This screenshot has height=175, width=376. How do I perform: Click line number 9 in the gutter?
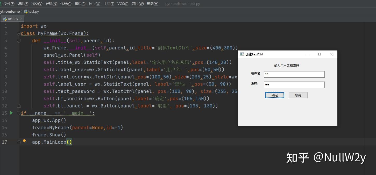(x=6, y=84)
